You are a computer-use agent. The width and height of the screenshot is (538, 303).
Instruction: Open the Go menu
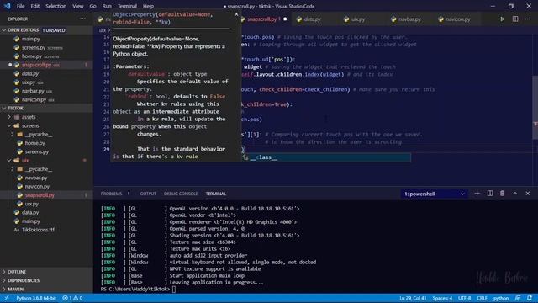point(92,6)
